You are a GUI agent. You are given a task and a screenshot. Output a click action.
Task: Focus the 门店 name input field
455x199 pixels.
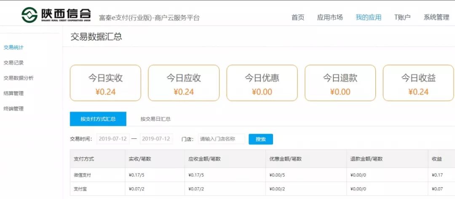[222, 139]
